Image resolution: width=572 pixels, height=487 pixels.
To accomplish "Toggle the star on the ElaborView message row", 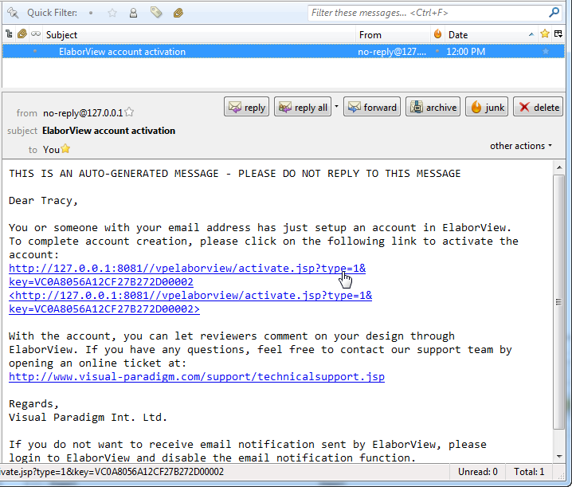I will [x=546, y=52].
